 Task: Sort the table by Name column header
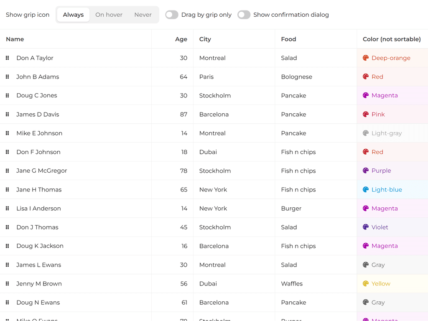coord(15,39)
